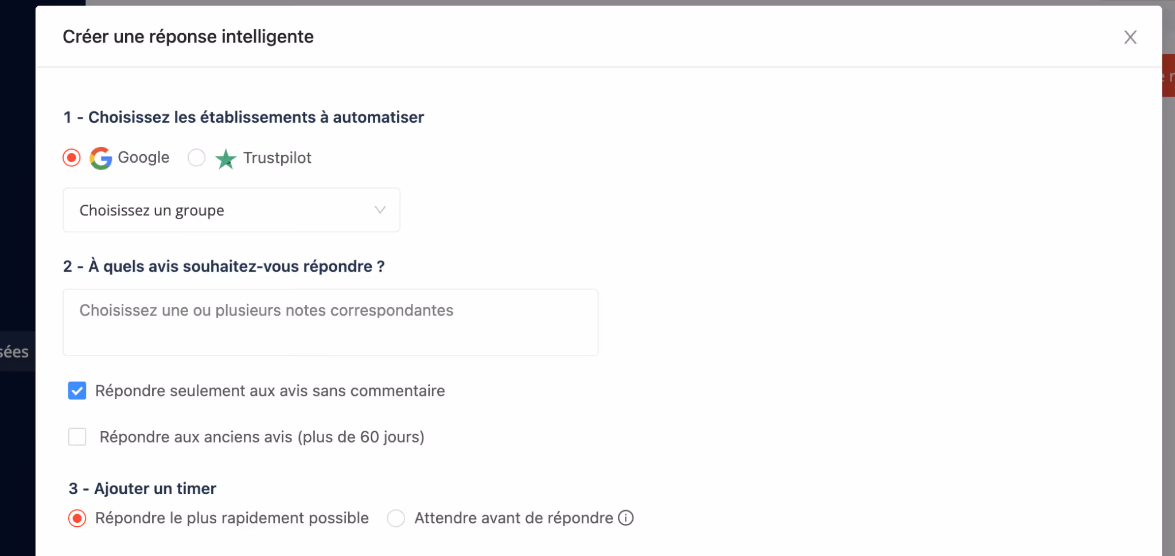Viewport: 1175px width, 556px height.
Task: Click the Répondre aux anciens avis label
Action: [x=262, y=437]
